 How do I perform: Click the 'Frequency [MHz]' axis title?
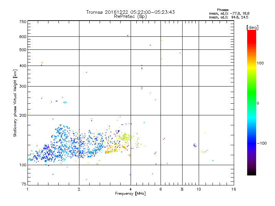pyautogui.click(x=130, y=194)
